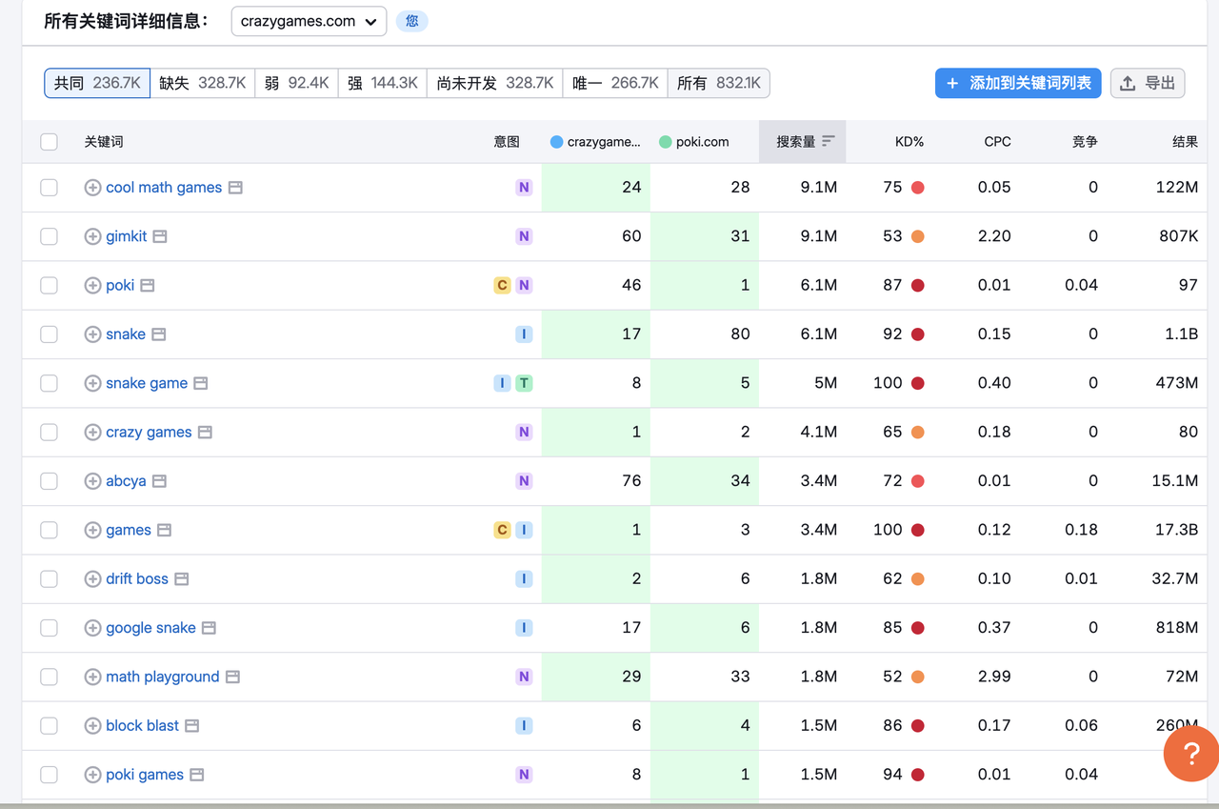
Task: Open SERP preview icon next to math playground
Action: tap(232, 678)
